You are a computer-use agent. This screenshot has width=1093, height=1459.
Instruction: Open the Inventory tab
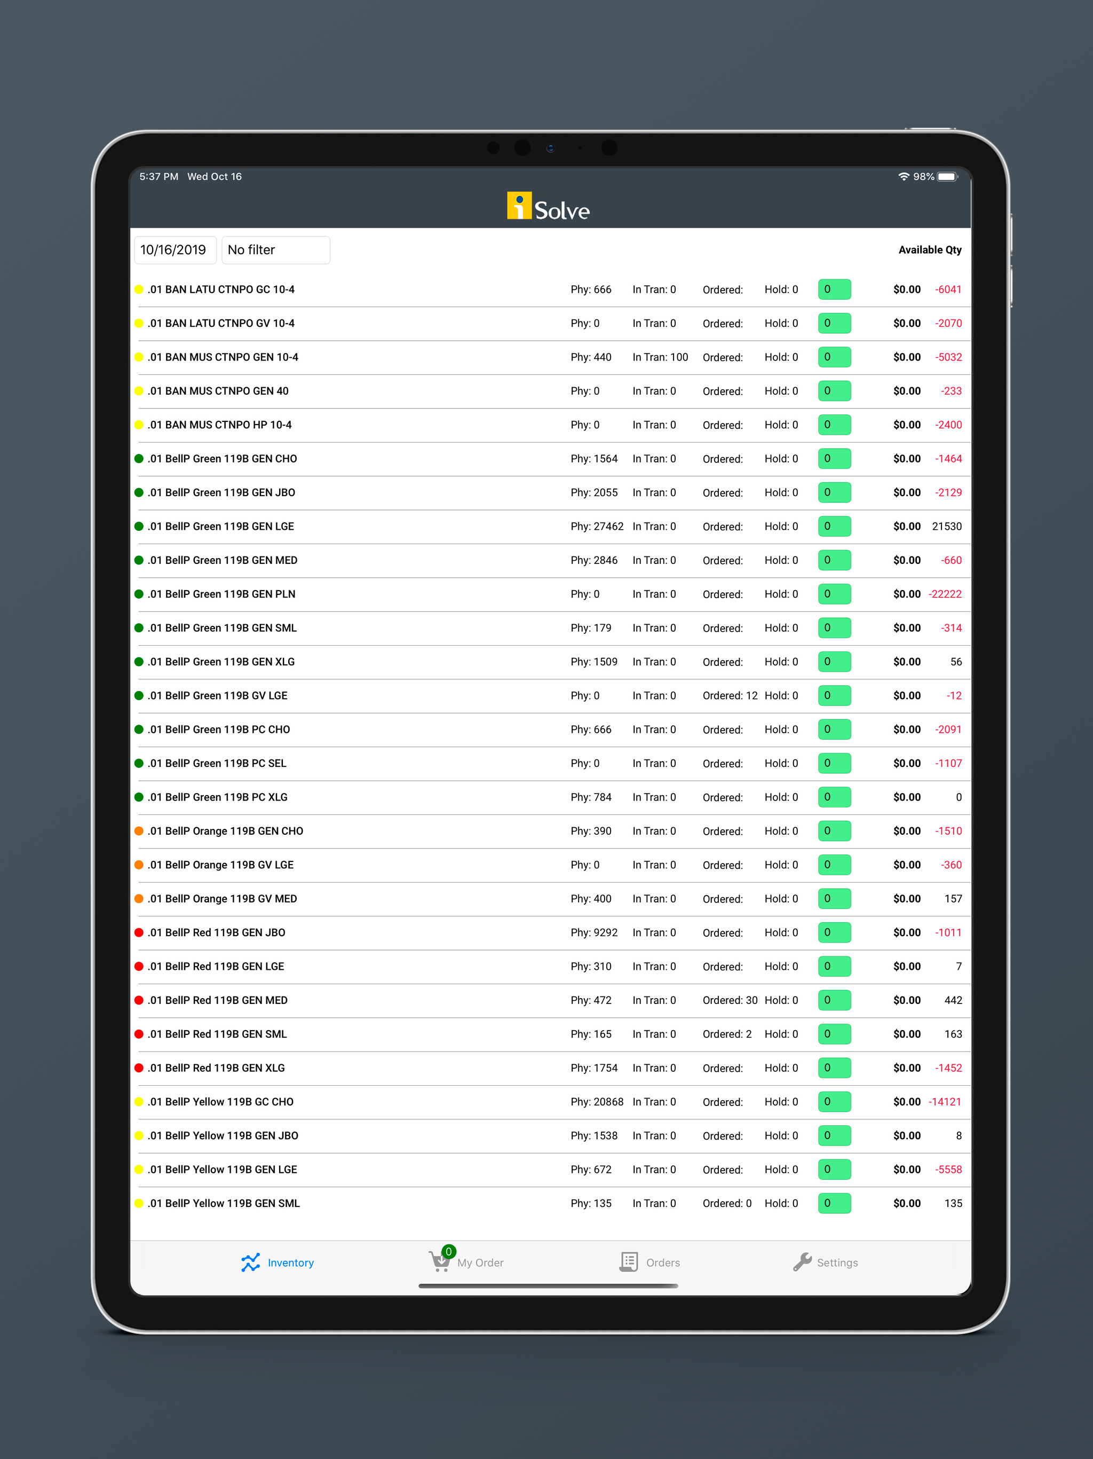click(278, 1262)
